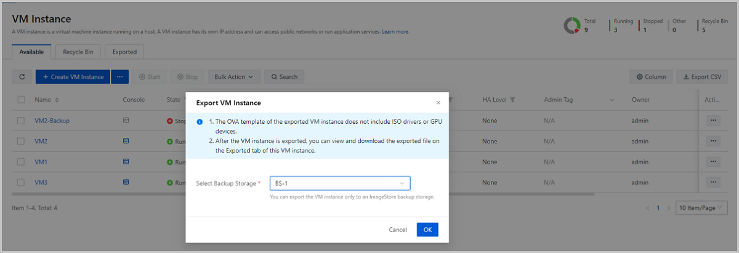Click the Name column sort icon
739x253 pixels.
tap(57, 100)
